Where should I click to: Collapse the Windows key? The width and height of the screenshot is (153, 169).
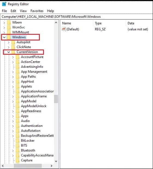[x=4, y=37]
